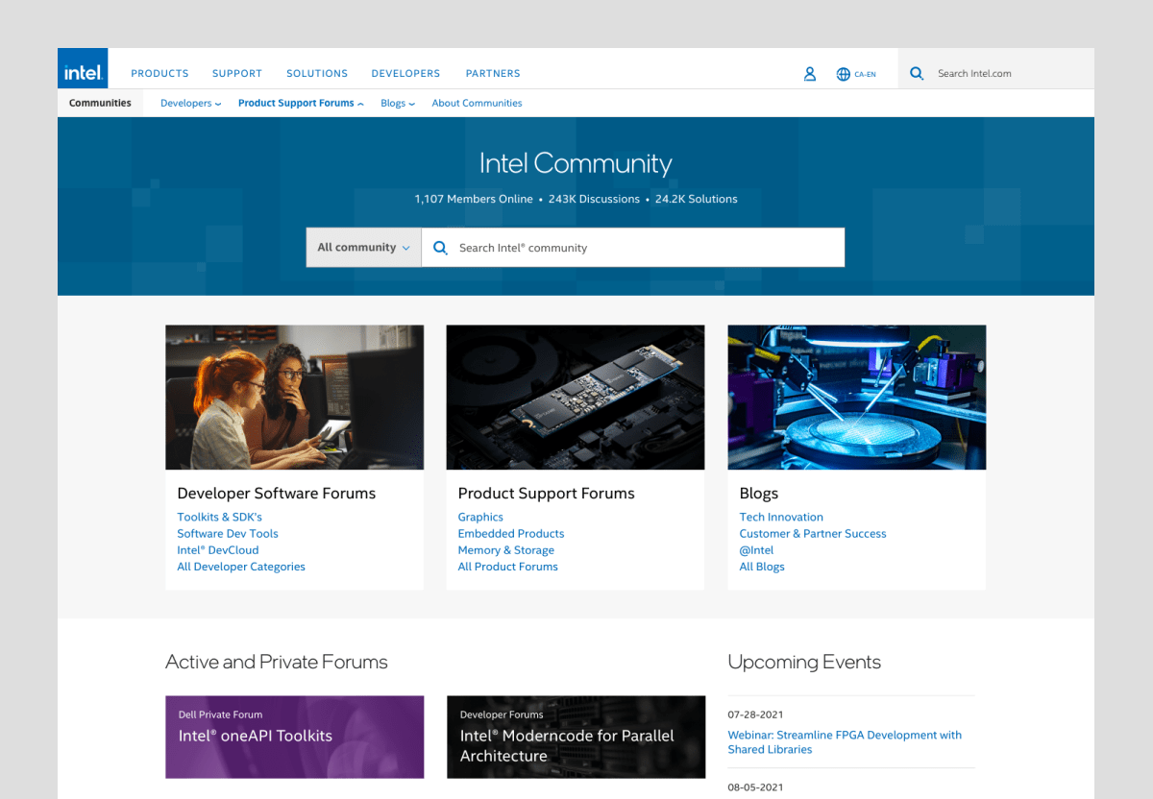
Task: Click the community search magnifier icon
Action: 440,248
